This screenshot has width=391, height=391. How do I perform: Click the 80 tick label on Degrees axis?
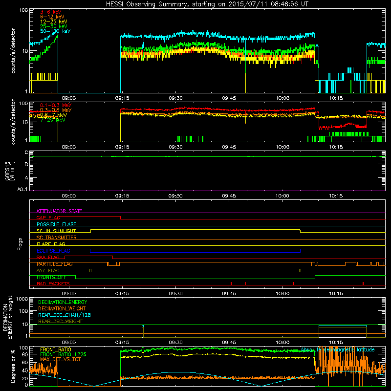[25, 354]
